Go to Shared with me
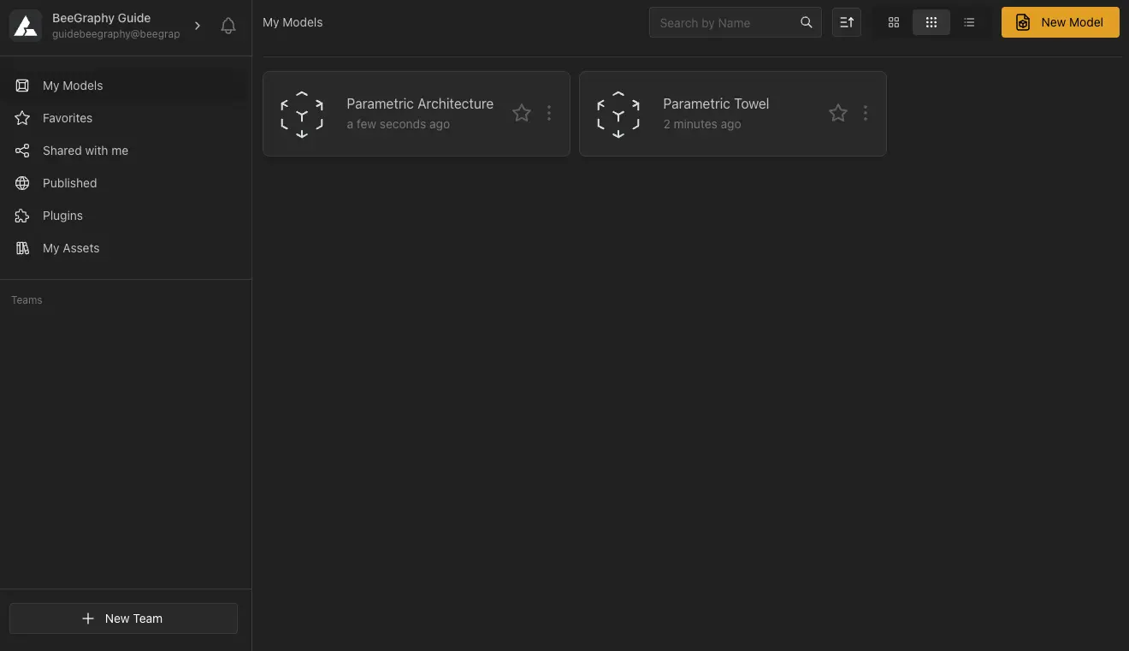Image resolution: width=1129 pixels, height=651 pixels. point(86,151)
